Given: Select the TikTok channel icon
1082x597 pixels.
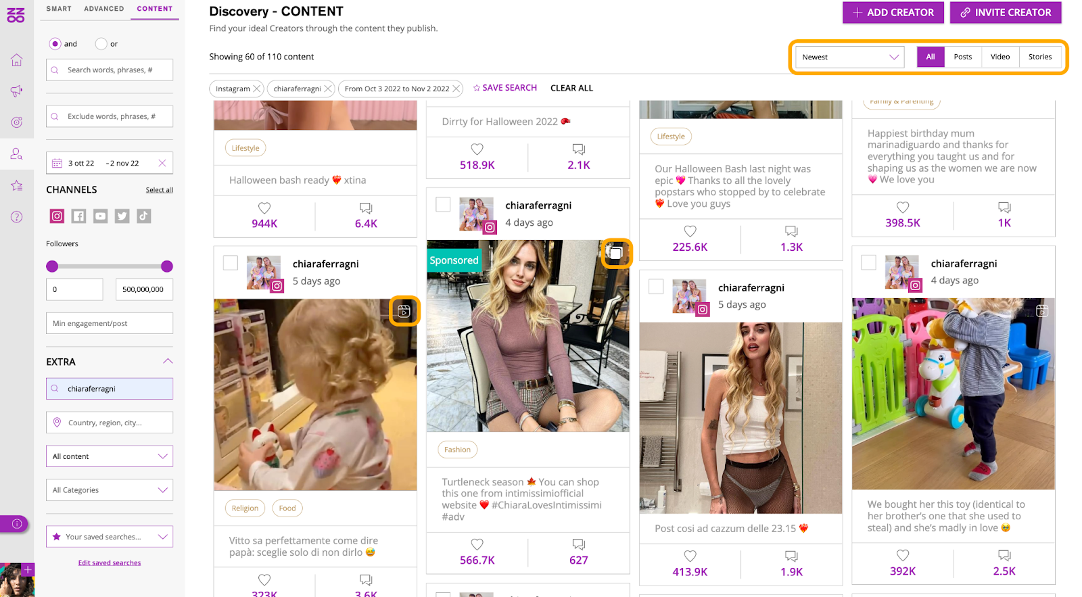Looking at the screenshot, I should pyautogui.click(x=144, y=216).
